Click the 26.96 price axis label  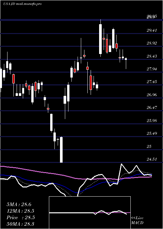(152, 95)
